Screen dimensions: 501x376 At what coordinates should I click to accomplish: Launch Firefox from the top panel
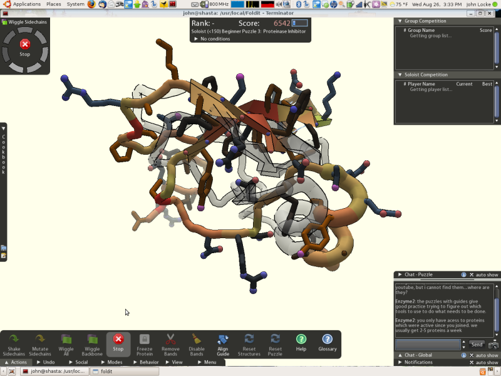[91, 4]
